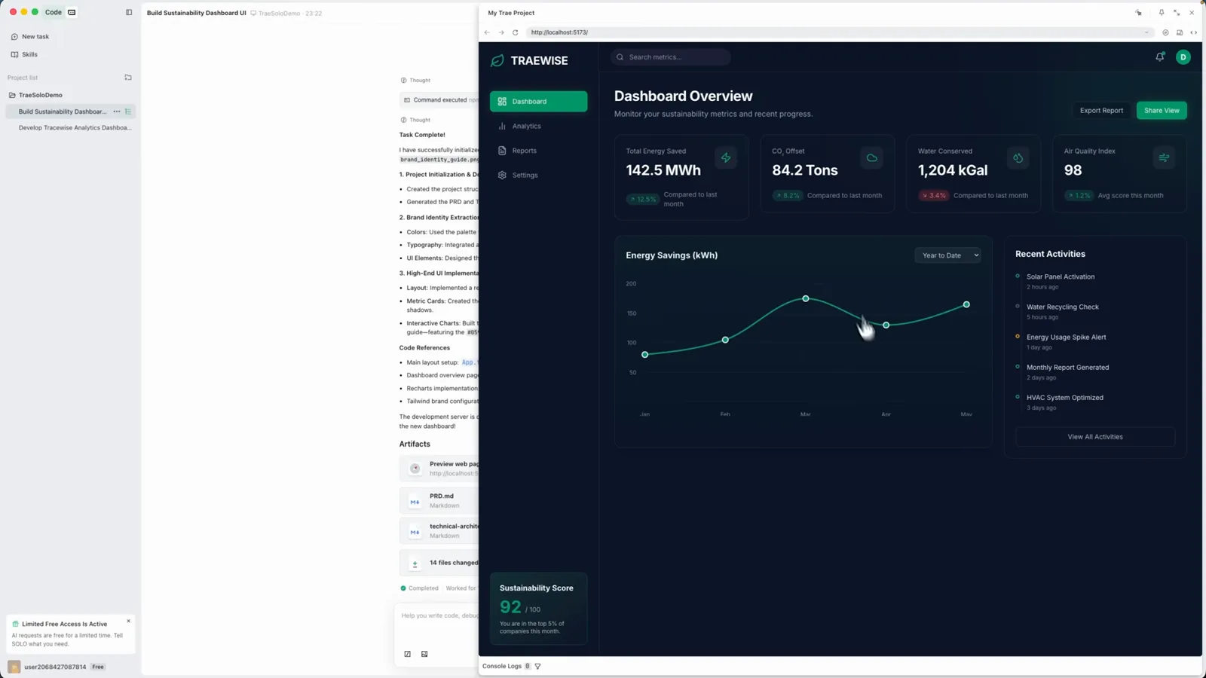Image resolution: width=1206 pixels, height=678 pixels.
Task: Click the Sustainability Score card
Action: pos(538,609)
